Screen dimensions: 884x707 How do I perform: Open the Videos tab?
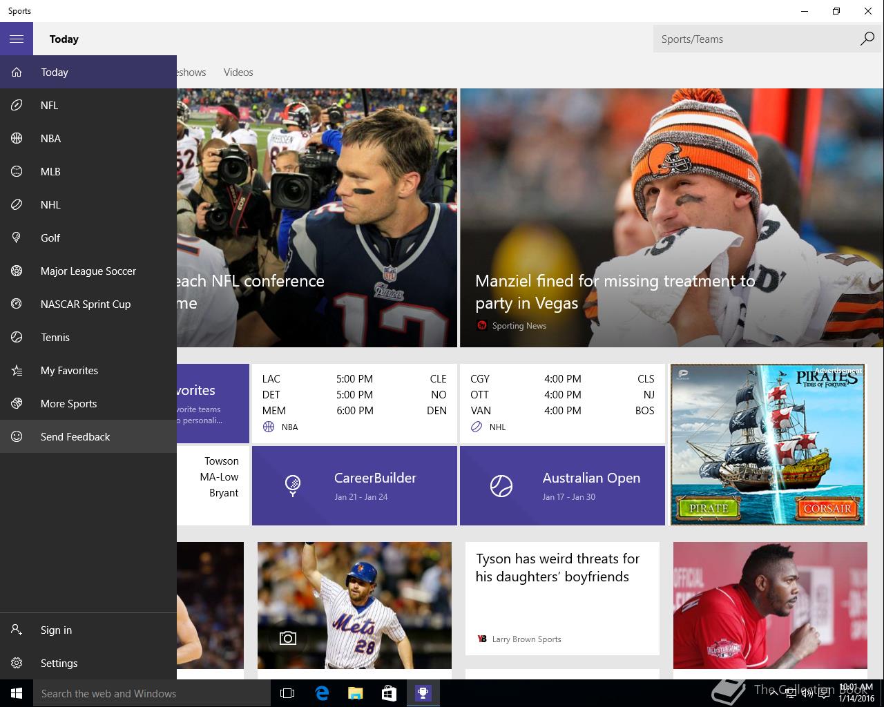(238, 72)
